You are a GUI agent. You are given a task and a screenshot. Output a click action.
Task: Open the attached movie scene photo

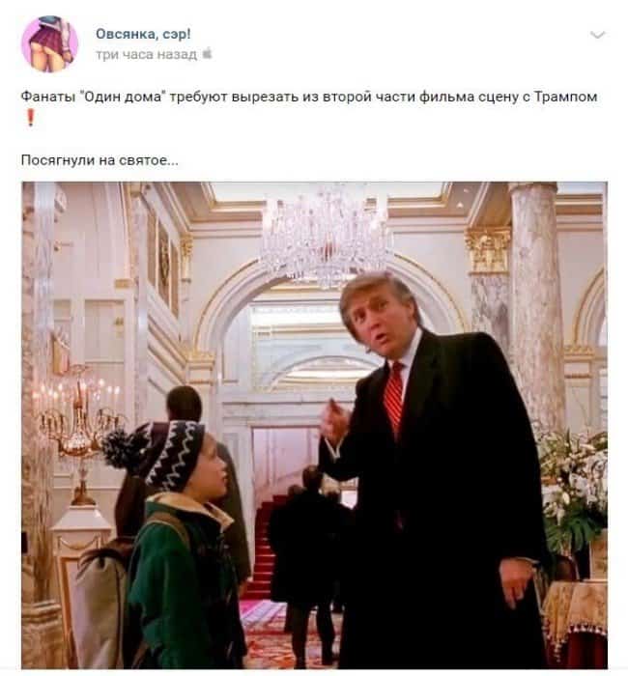[314, 425]
